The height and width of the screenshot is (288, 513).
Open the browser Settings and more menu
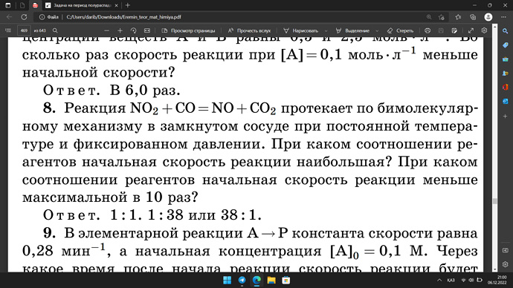click(503, 17)
